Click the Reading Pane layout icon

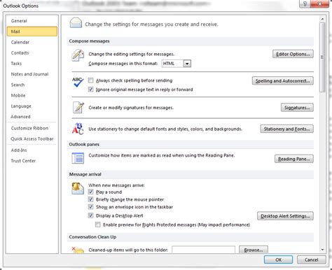[x=78, y=158]
